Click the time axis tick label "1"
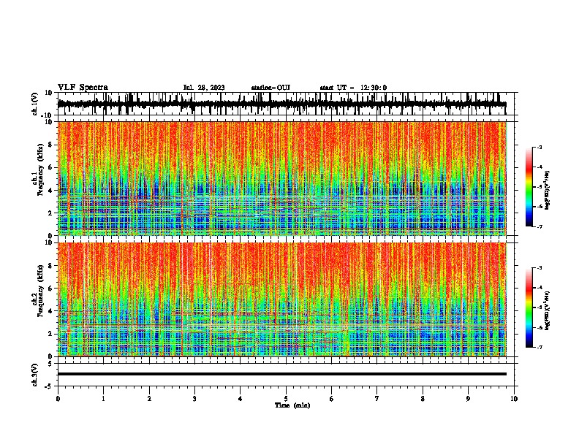This screenshot has height=447, width=579. pos(103,399)
